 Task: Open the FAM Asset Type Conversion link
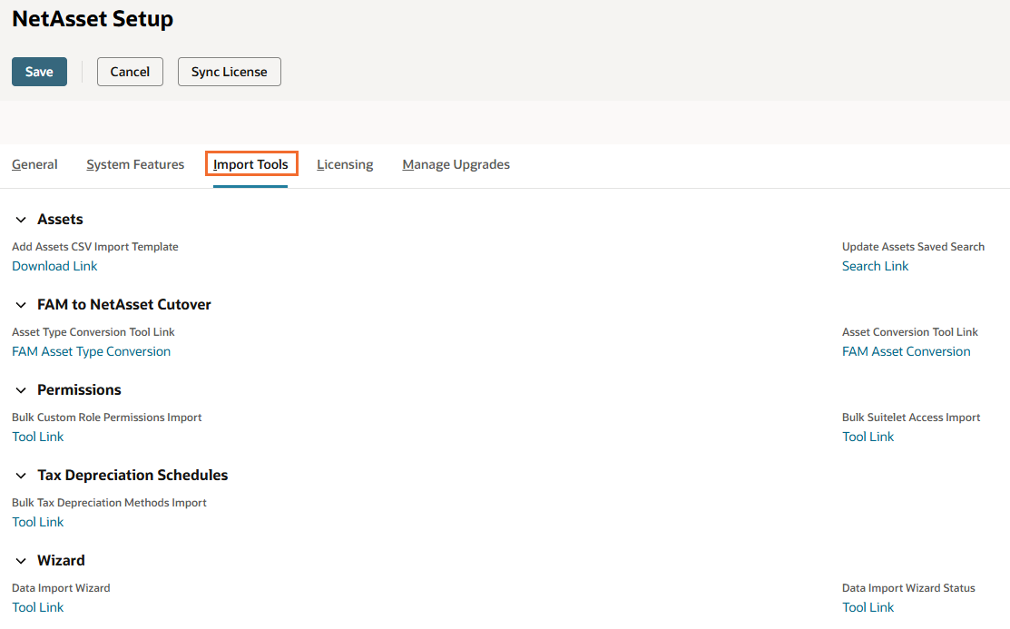tap(92, 351)
